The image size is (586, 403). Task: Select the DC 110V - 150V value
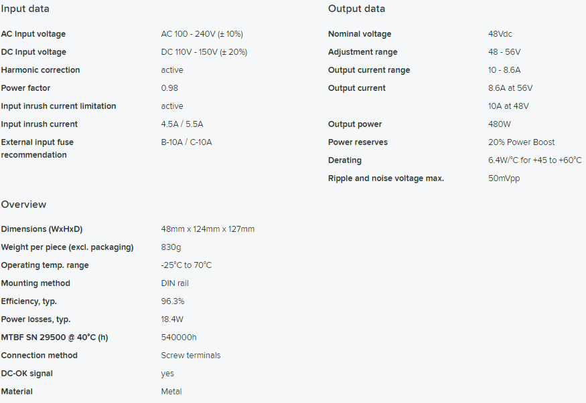coord(204,52)
